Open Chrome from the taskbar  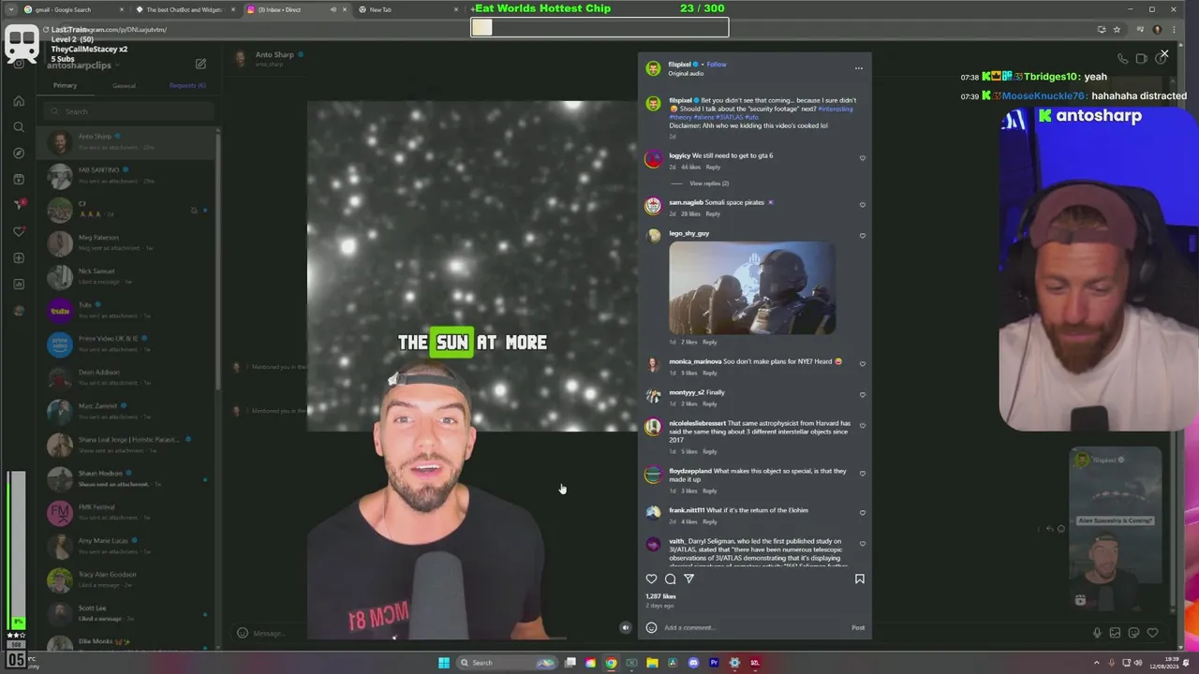coord(611,663)
